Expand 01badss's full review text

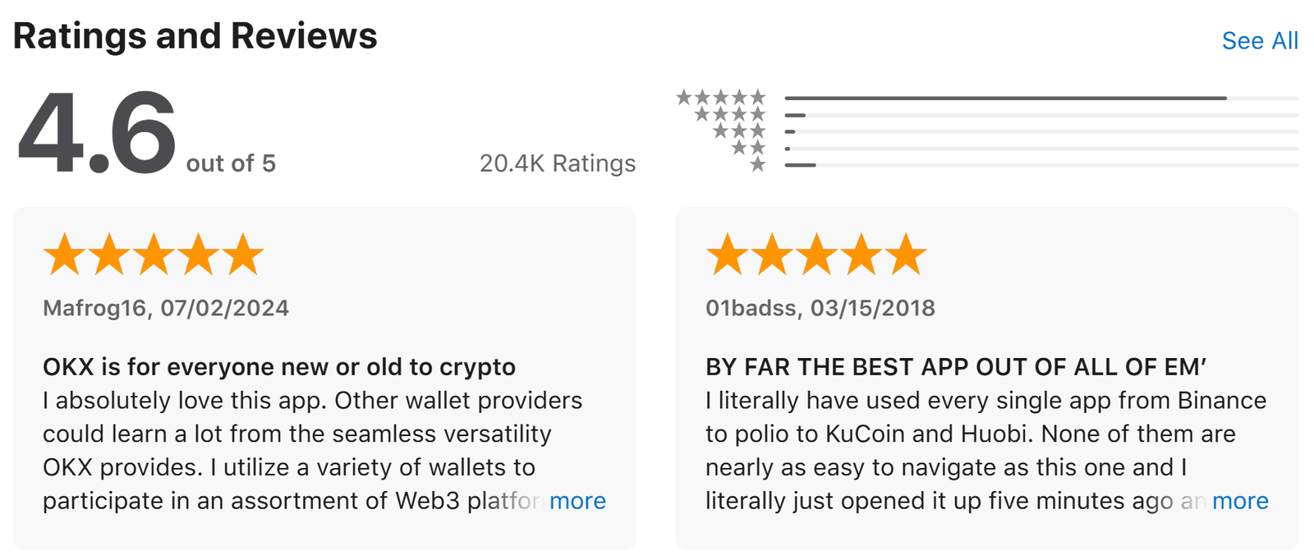[x=1240, y=501]
